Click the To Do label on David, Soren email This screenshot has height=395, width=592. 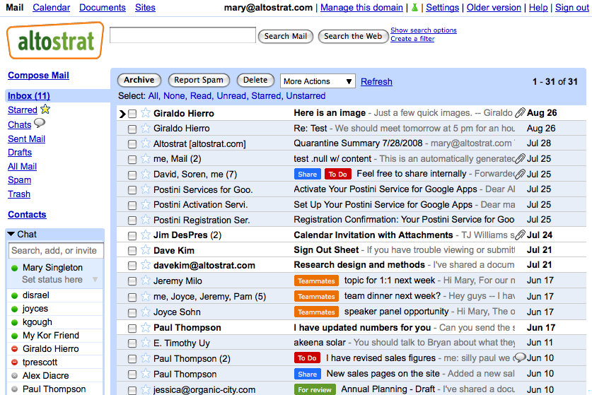tap(337, 174)
